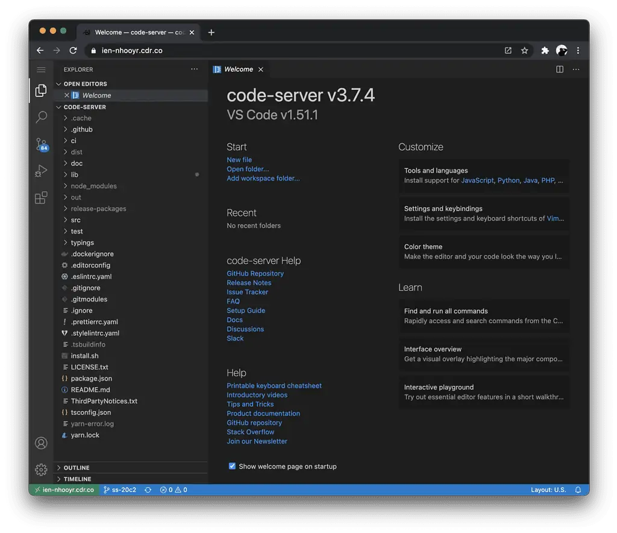This screenshot has height=533, width=617.
Task: Open the GitHub Repository link
Action: click(x=255, y=273)
